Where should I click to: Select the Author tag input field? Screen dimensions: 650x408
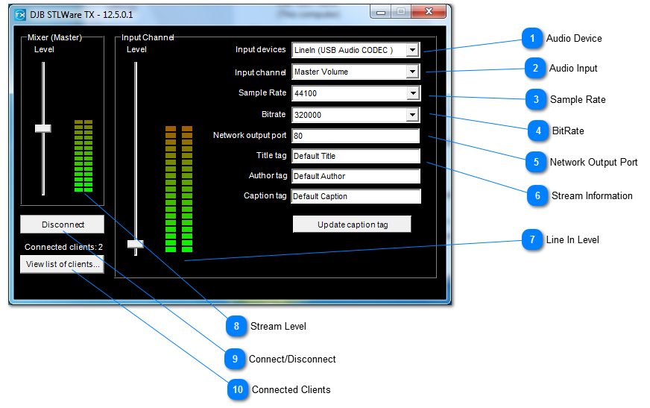355,177
